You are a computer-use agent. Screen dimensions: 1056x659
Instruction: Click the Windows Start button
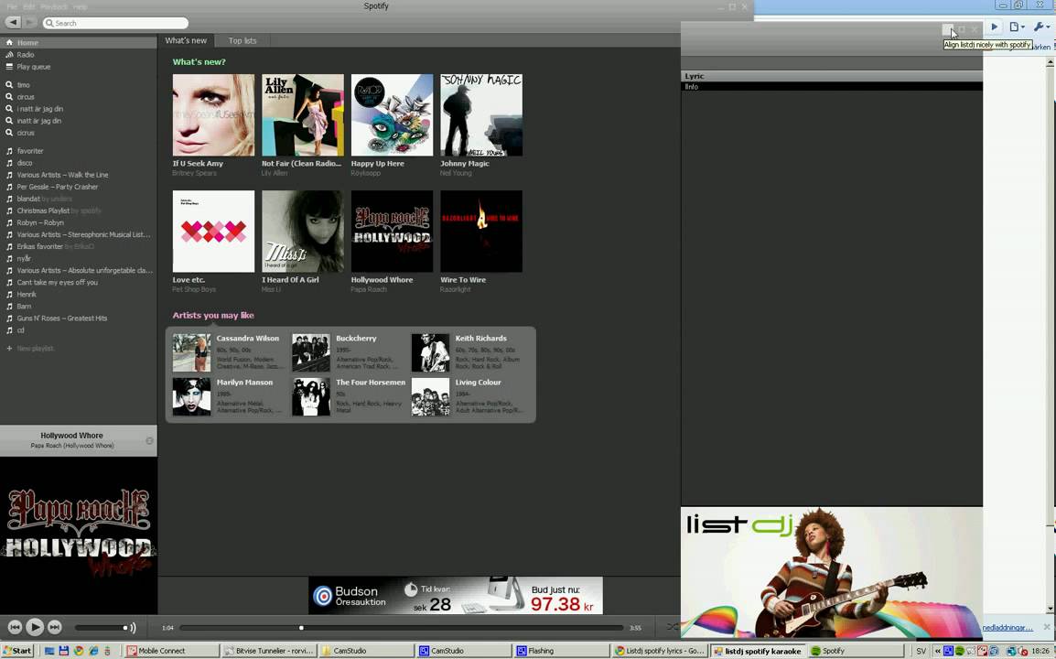[x=17, y=651]
